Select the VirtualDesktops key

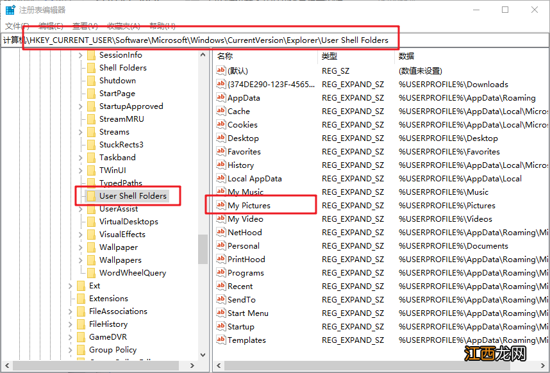[x=129, y=222]
